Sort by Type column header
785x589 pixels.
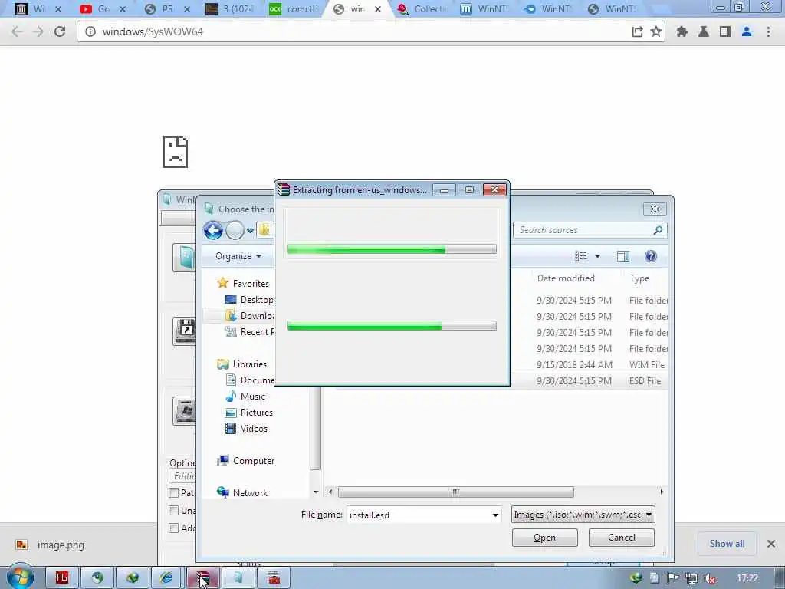(639, 278)
